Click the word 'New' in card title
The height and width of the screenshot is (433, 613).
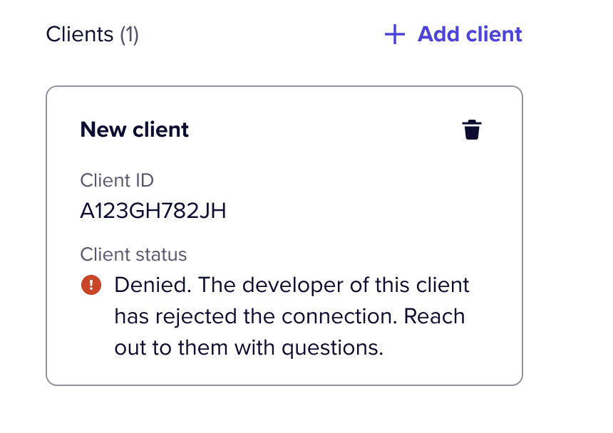point(103,130)
